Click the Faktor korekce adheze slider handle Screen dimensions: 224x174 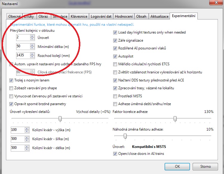(x=175, y=119)
